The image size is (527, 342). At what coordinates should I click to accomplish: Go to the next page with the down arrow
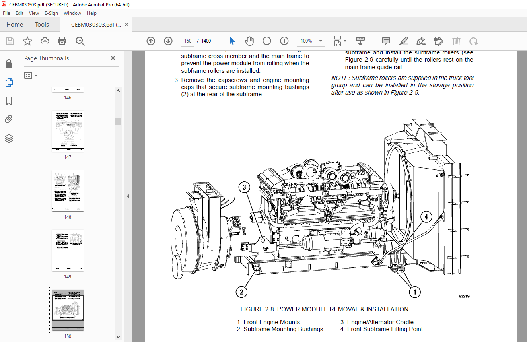pos(168,41)
